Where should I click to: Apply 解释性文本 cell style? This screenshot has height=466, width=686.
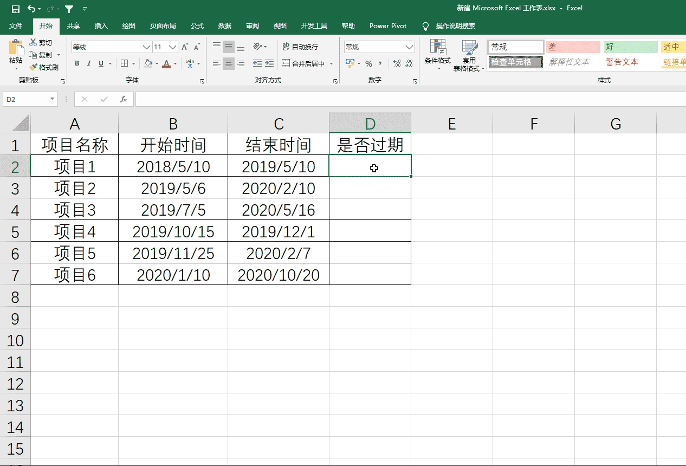coord(573,62)
